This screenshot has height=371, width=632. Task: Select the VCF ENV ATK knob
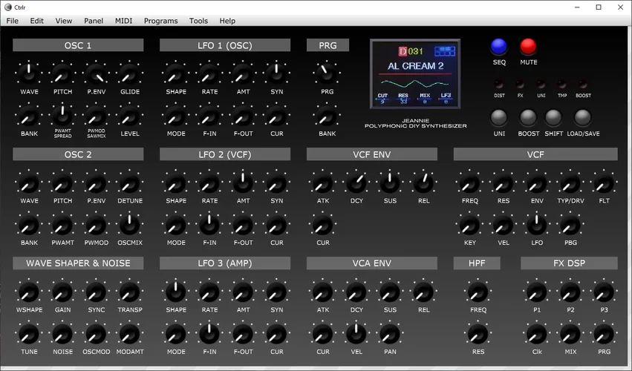coord(322,183)
